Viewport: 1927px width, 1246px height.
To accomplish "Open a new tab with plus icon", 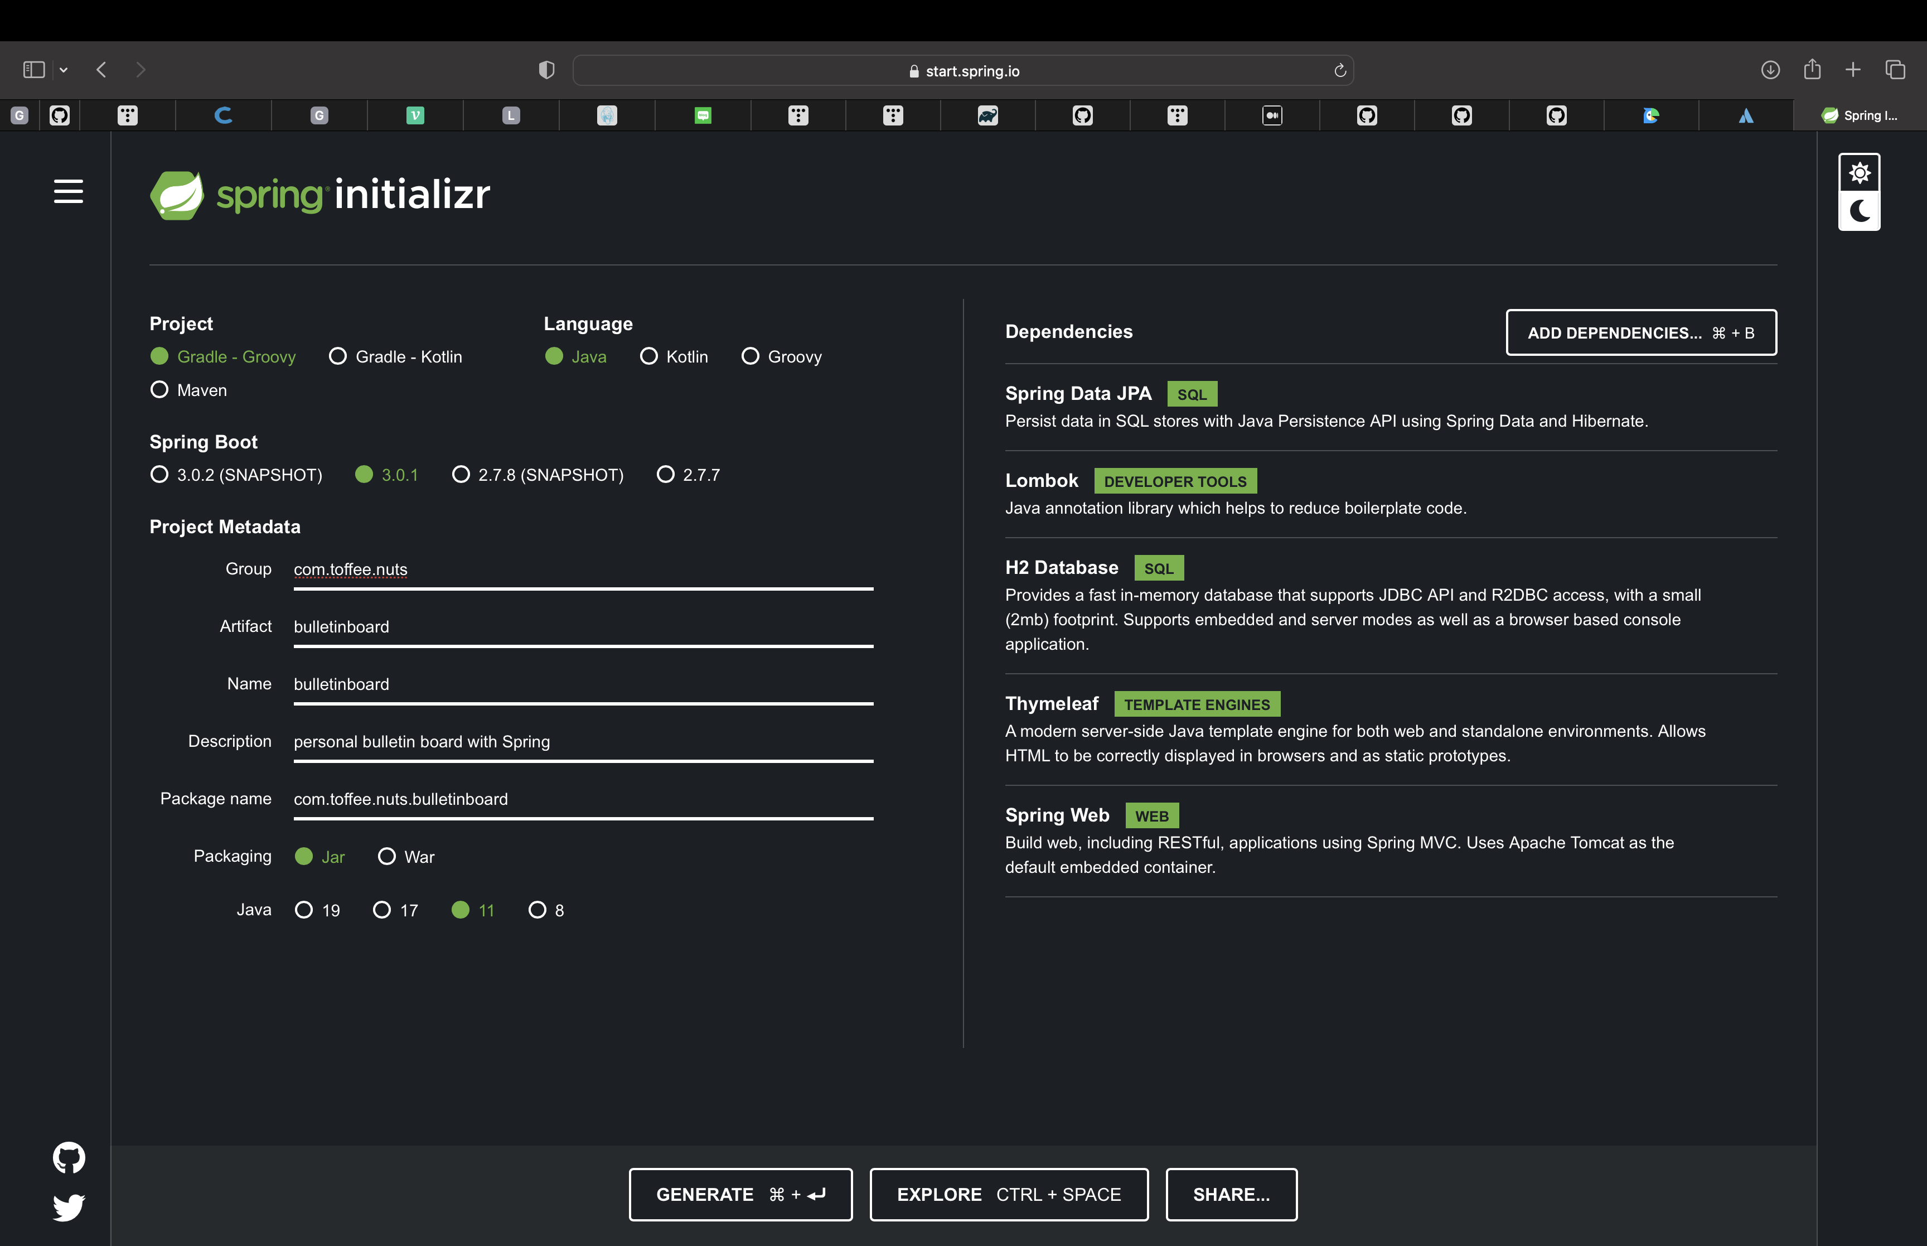I will [1853, 70].
